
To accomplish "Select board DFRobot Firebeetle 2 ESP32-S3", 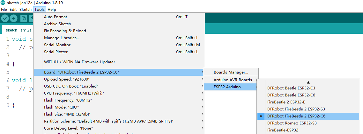I will point(308,109).
